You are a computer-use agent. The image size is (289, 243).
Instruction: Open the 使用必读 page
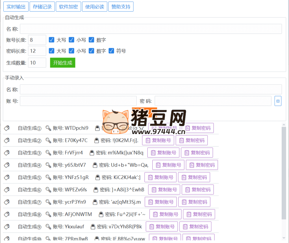point(95,6)
